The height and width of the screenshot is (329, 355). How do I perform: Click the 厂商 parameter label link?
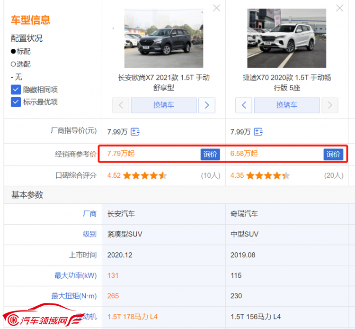tap(89, 214)
